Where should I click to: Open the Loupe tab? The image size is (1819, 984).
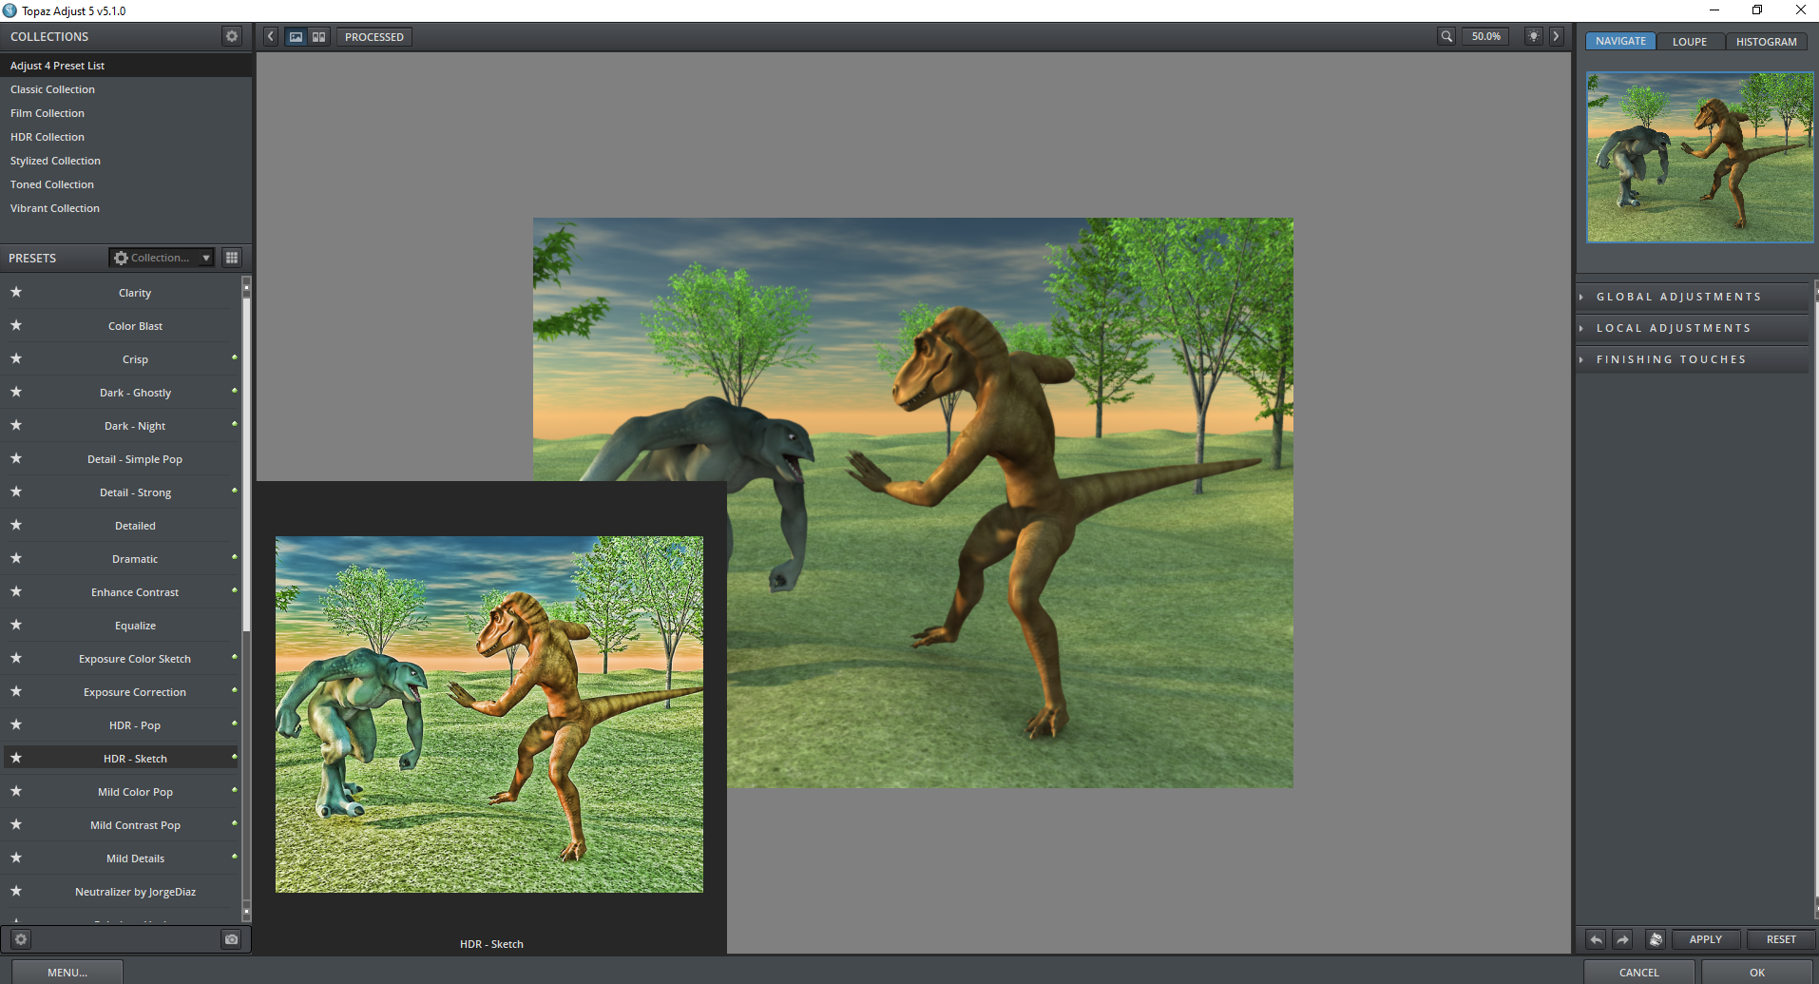(1690, 41)
